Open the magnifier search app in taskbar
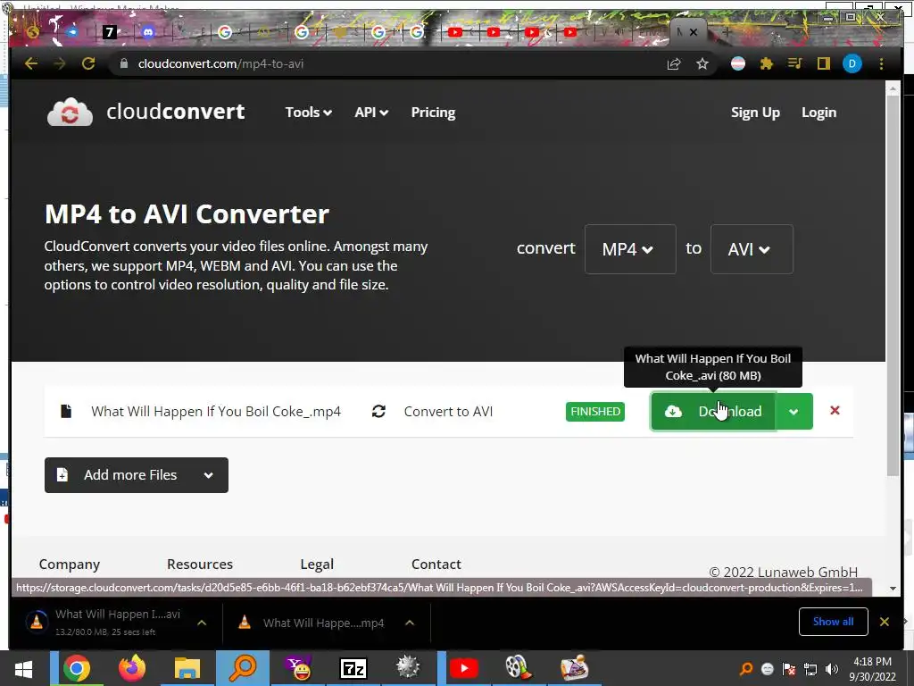 [x=243, y=668]
